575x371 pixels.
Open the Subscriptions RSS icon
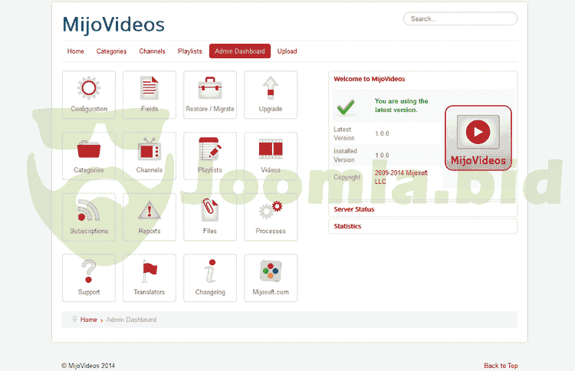89,212
